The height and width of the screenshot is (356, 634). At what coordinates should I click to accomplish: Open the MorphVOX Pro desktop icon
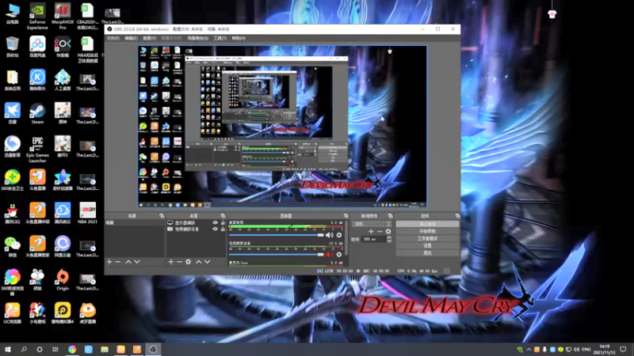tap(63, 16)
